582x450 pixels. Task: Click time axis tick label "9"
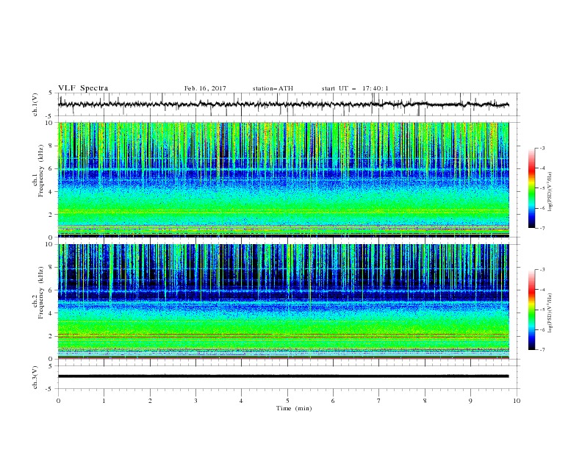pyautogui.click(x=470, y=401)
